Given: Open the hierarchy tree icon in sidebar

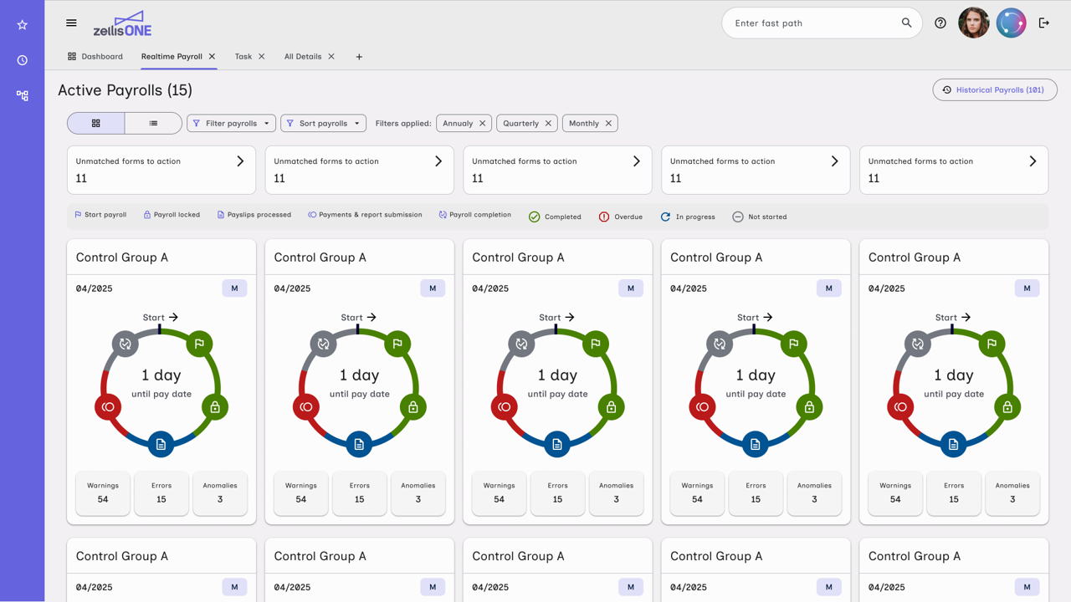Looking at the screenshot, I should click(x=23, y=96).
